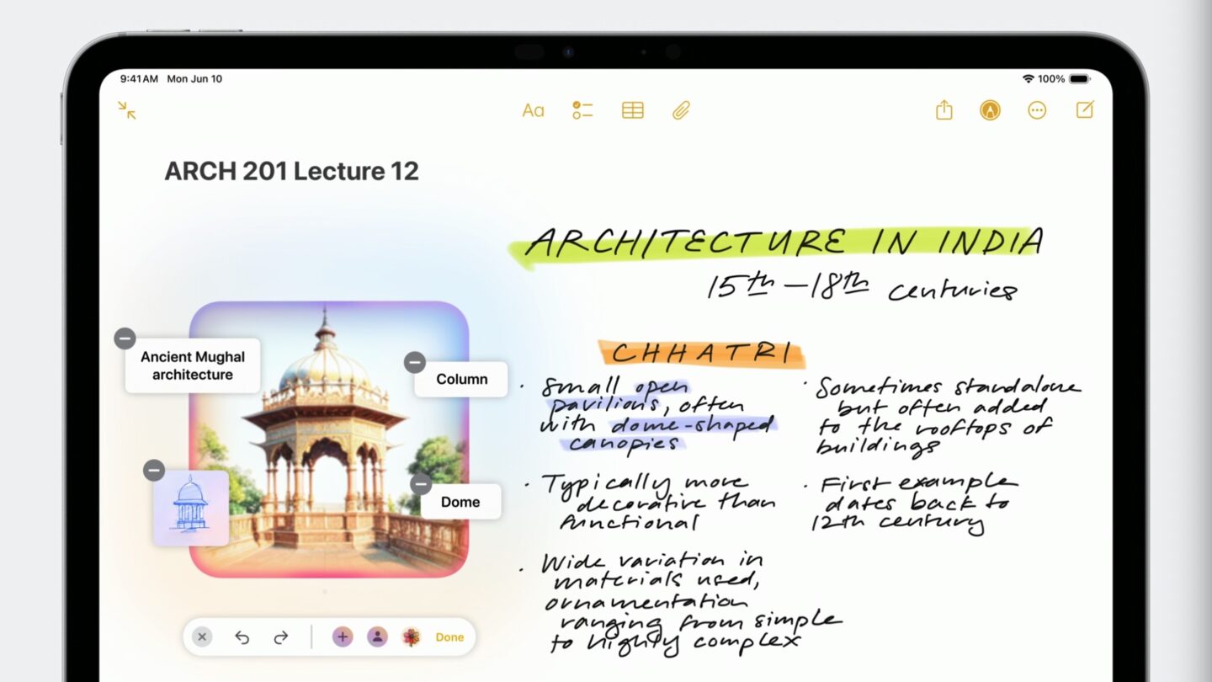
Task: Undo the last image change
Action: [242, 637]
